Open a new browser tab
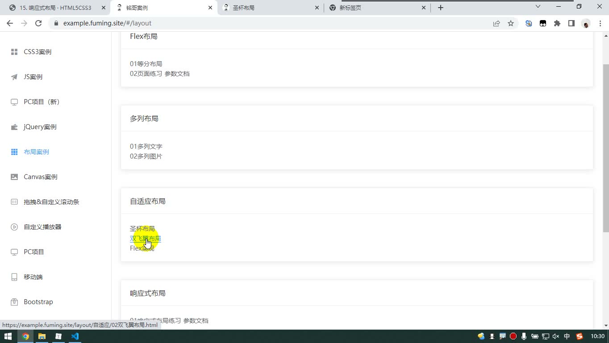 point(441,8)
